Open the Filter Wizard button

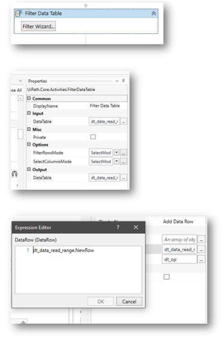click(x=38, y=26)
